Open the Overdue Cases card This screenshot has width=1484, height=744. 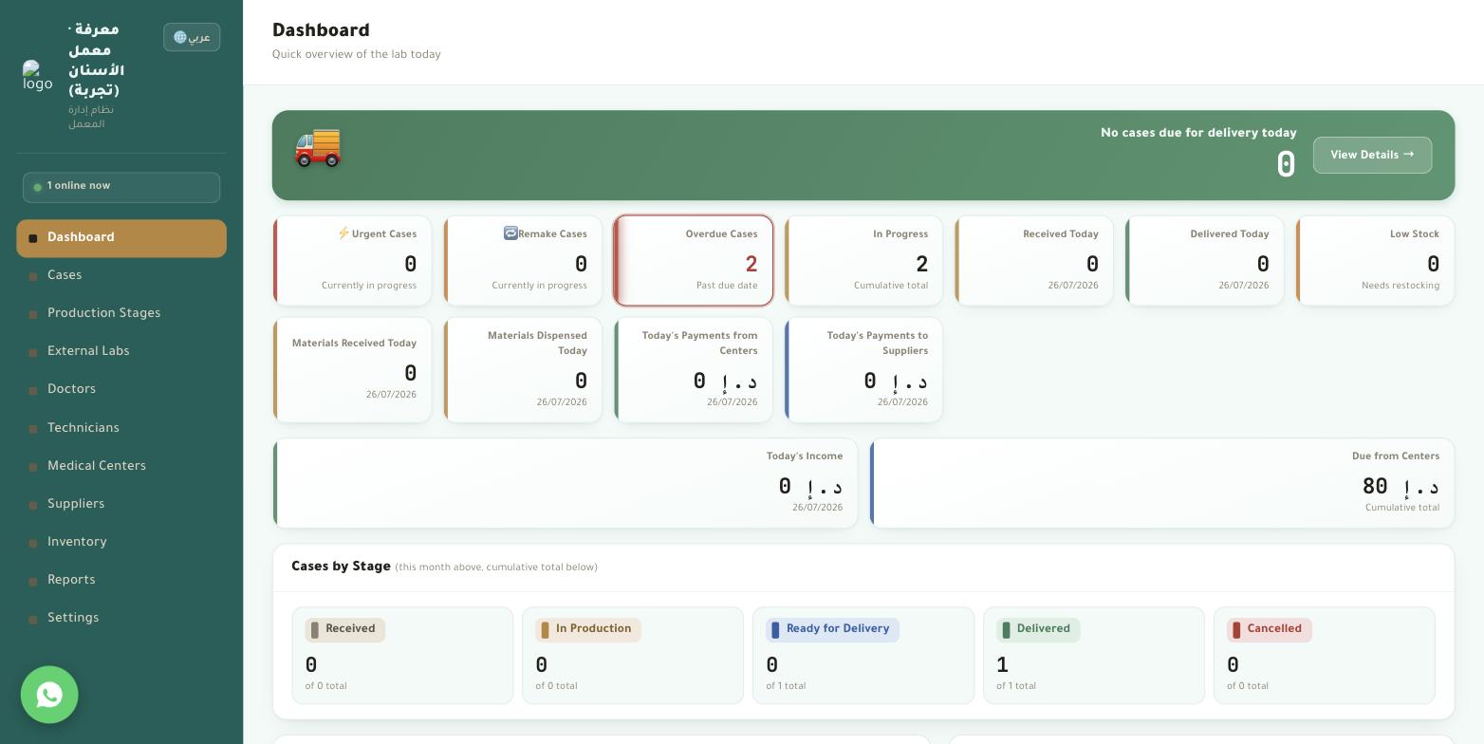coord(694,261)
